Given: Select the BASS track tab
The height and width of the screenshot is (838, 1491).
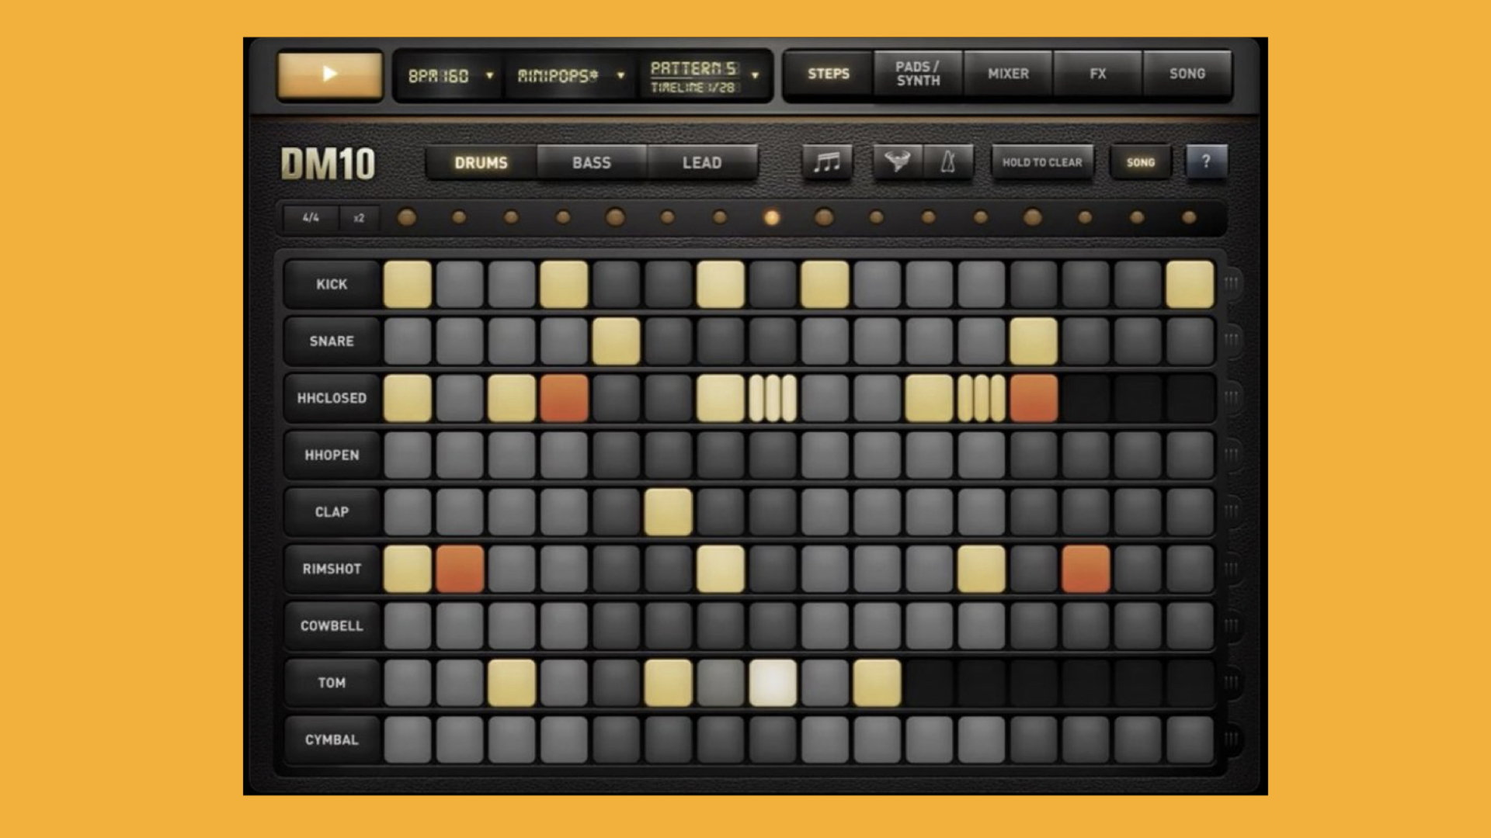Looking at the screenshot, I should (x=592, y=163).
